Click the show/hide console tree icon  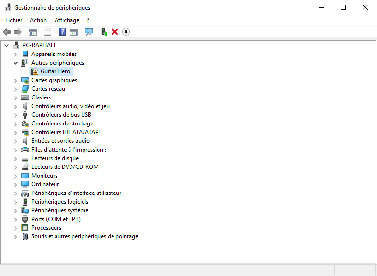point(33,32)
